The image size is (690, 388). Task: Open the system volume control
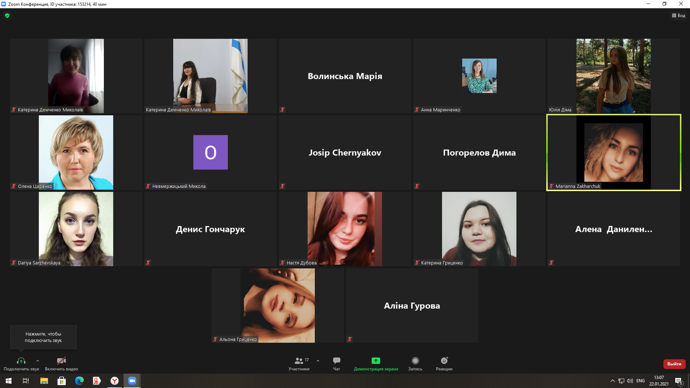[x=630, y=381]
